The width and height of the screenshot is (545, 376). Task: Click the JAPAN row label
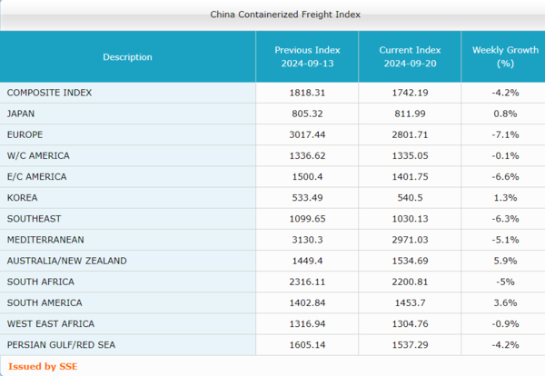coord(22,114)
